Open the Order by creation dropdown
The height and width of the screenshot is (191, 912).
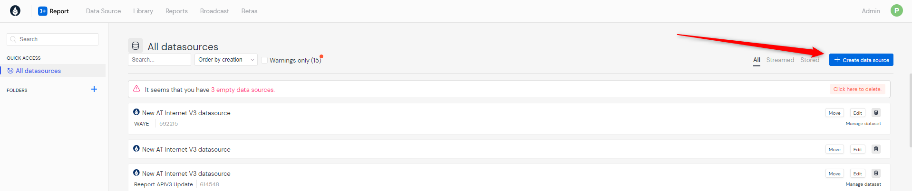[x=226, y=60]
